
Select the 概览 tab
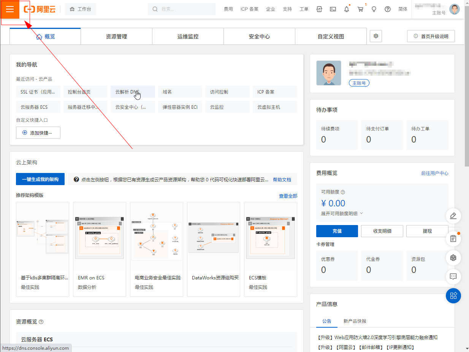tap(45, 36)
